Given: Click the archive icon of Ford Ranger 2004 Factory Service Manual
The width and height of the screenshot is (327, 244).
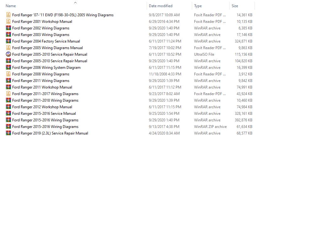Looking at the screenshot, I should coord(8,41).
